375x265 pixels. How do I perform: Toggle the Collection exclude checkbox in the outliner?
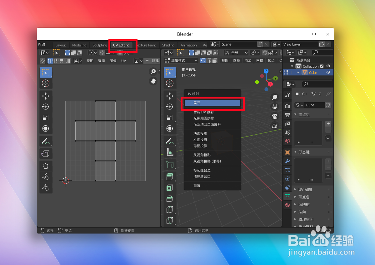322,66
